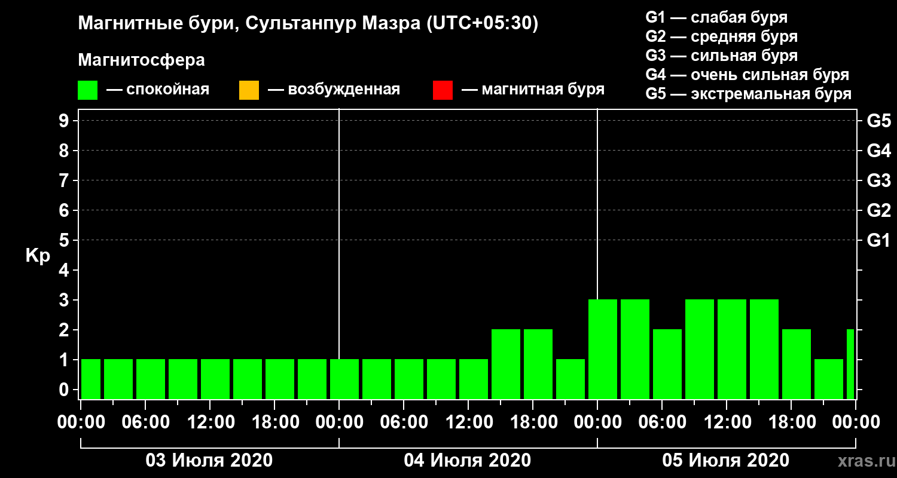Click the '04 Июля 2020' date label
The image size is (897, 478).
468,461
